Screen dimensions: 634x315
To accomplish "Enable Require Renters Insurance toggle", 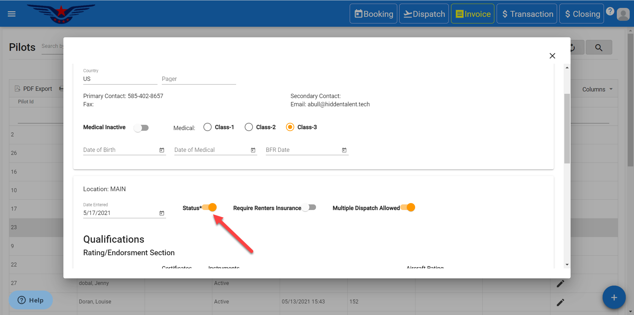I will tap(309, 207).
